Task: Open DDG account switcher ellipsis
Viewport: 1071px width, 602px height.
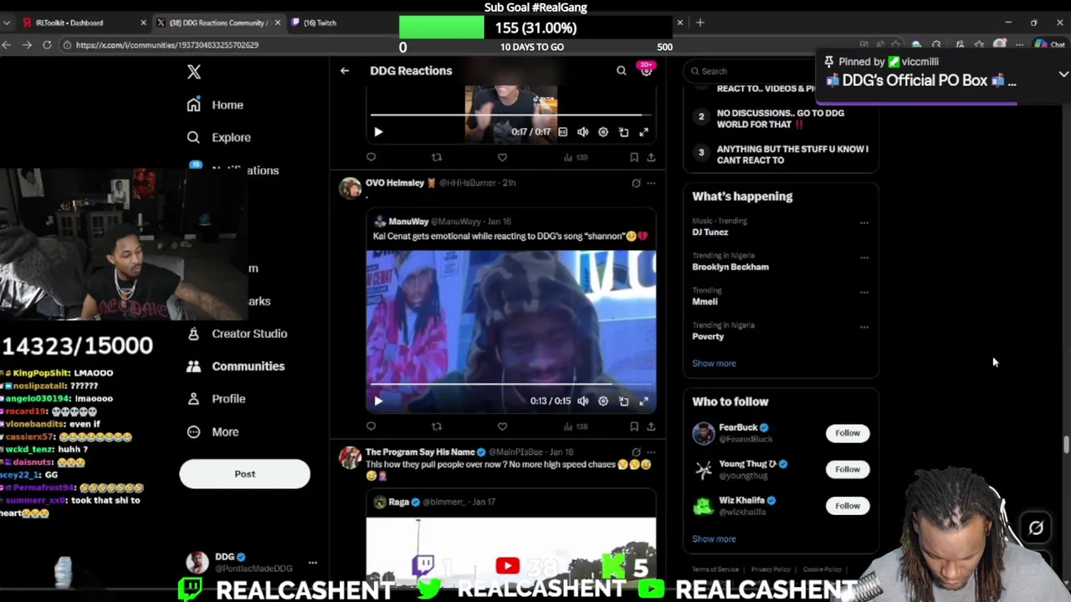Action: tap(312, 563)
